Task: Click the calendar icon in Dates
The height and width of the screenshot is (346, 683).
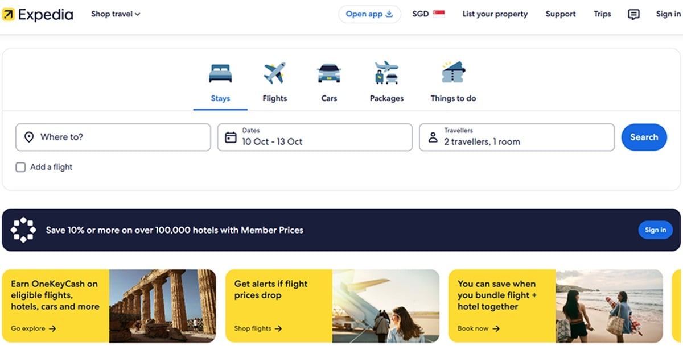Action: [231, 137]
